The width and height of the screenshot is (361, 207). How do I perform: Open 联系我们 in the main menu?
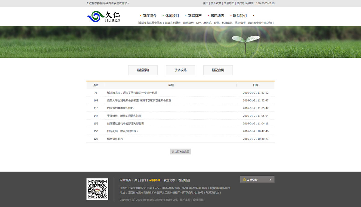tap(240, 16)
